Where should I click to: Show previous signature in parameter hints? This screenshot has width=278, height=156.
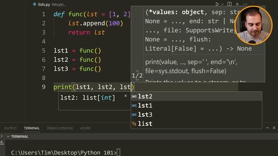point(137,71)
